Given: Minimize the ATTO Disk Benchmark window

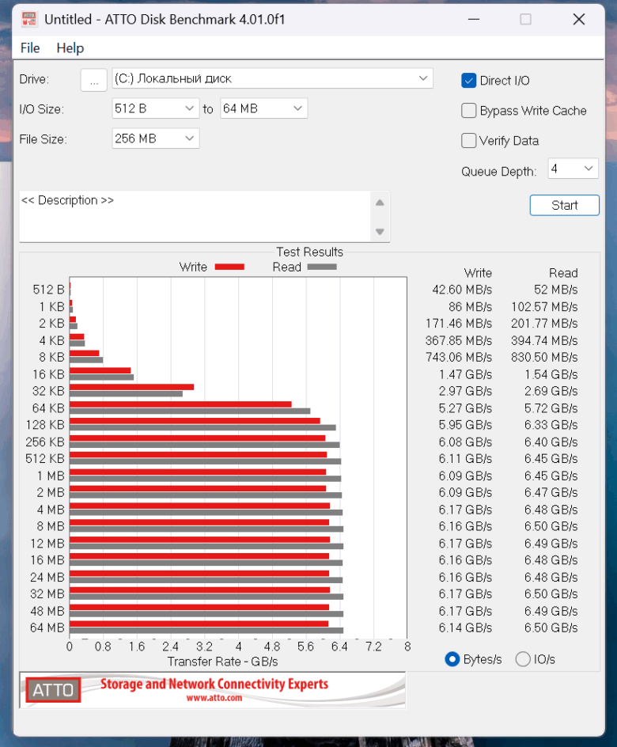Looking at the screenshot, I should 474,20.
